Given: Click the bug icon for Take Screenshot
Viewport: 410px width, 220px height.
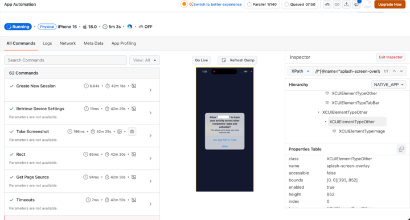Looking at the screenshot, I should 132,131.
